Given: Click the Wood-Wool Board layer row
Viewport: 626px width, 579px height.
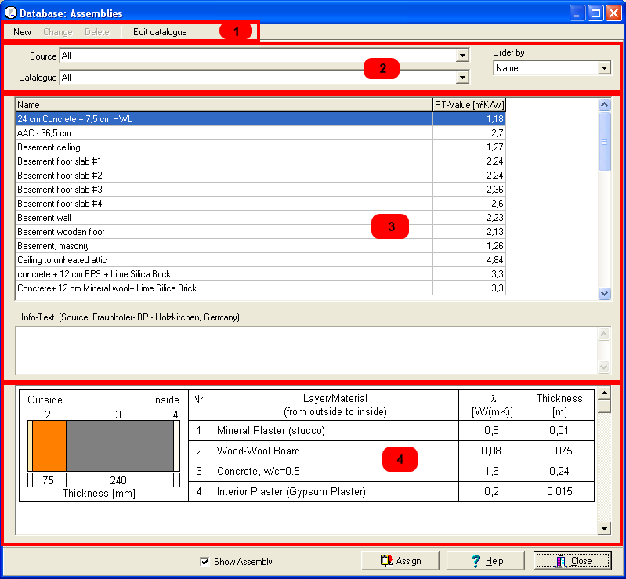Looking at the screenshot, I should (x=391, y=451).
